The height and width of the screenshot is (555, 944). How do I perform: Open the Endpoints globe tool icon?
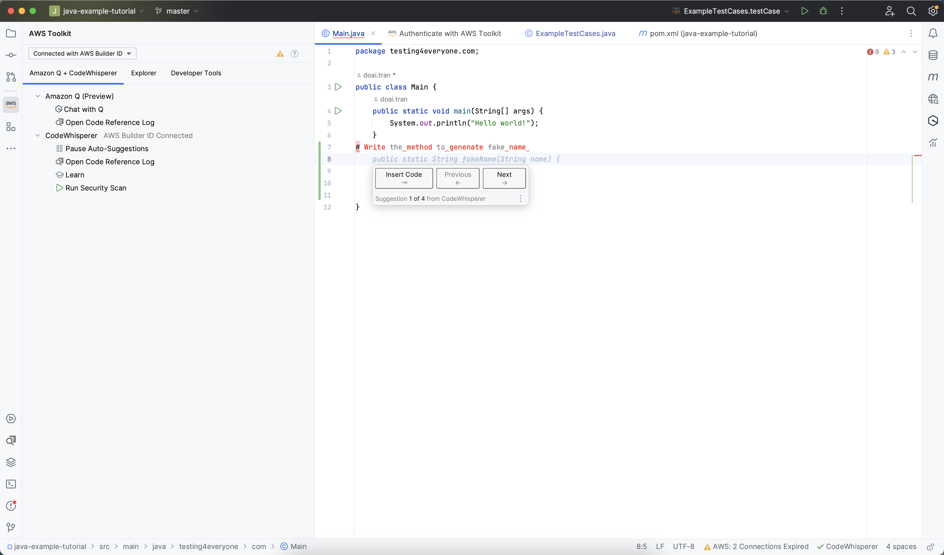coord(933,99)
